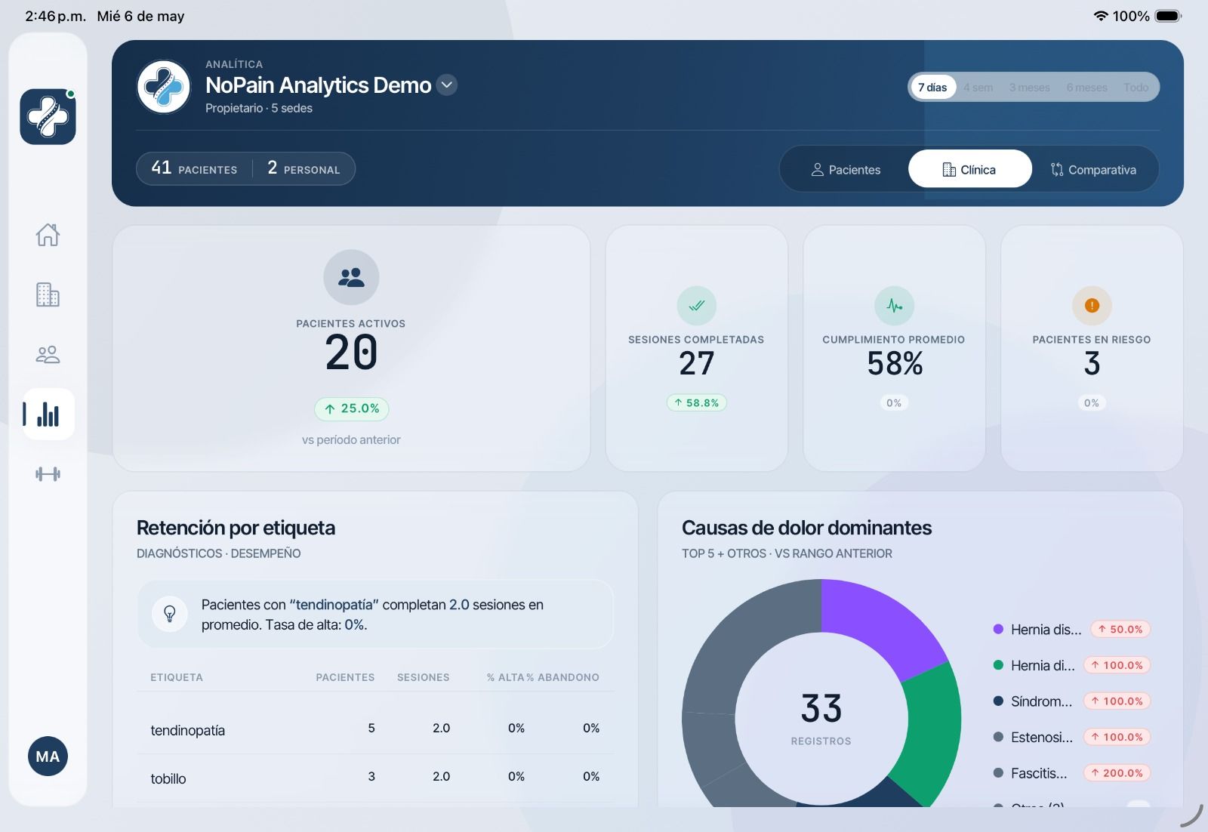This screenshot has width=1208, height=832.
Task: Open the Pacientes en Riesgo card
Action: click(1092, 349)
